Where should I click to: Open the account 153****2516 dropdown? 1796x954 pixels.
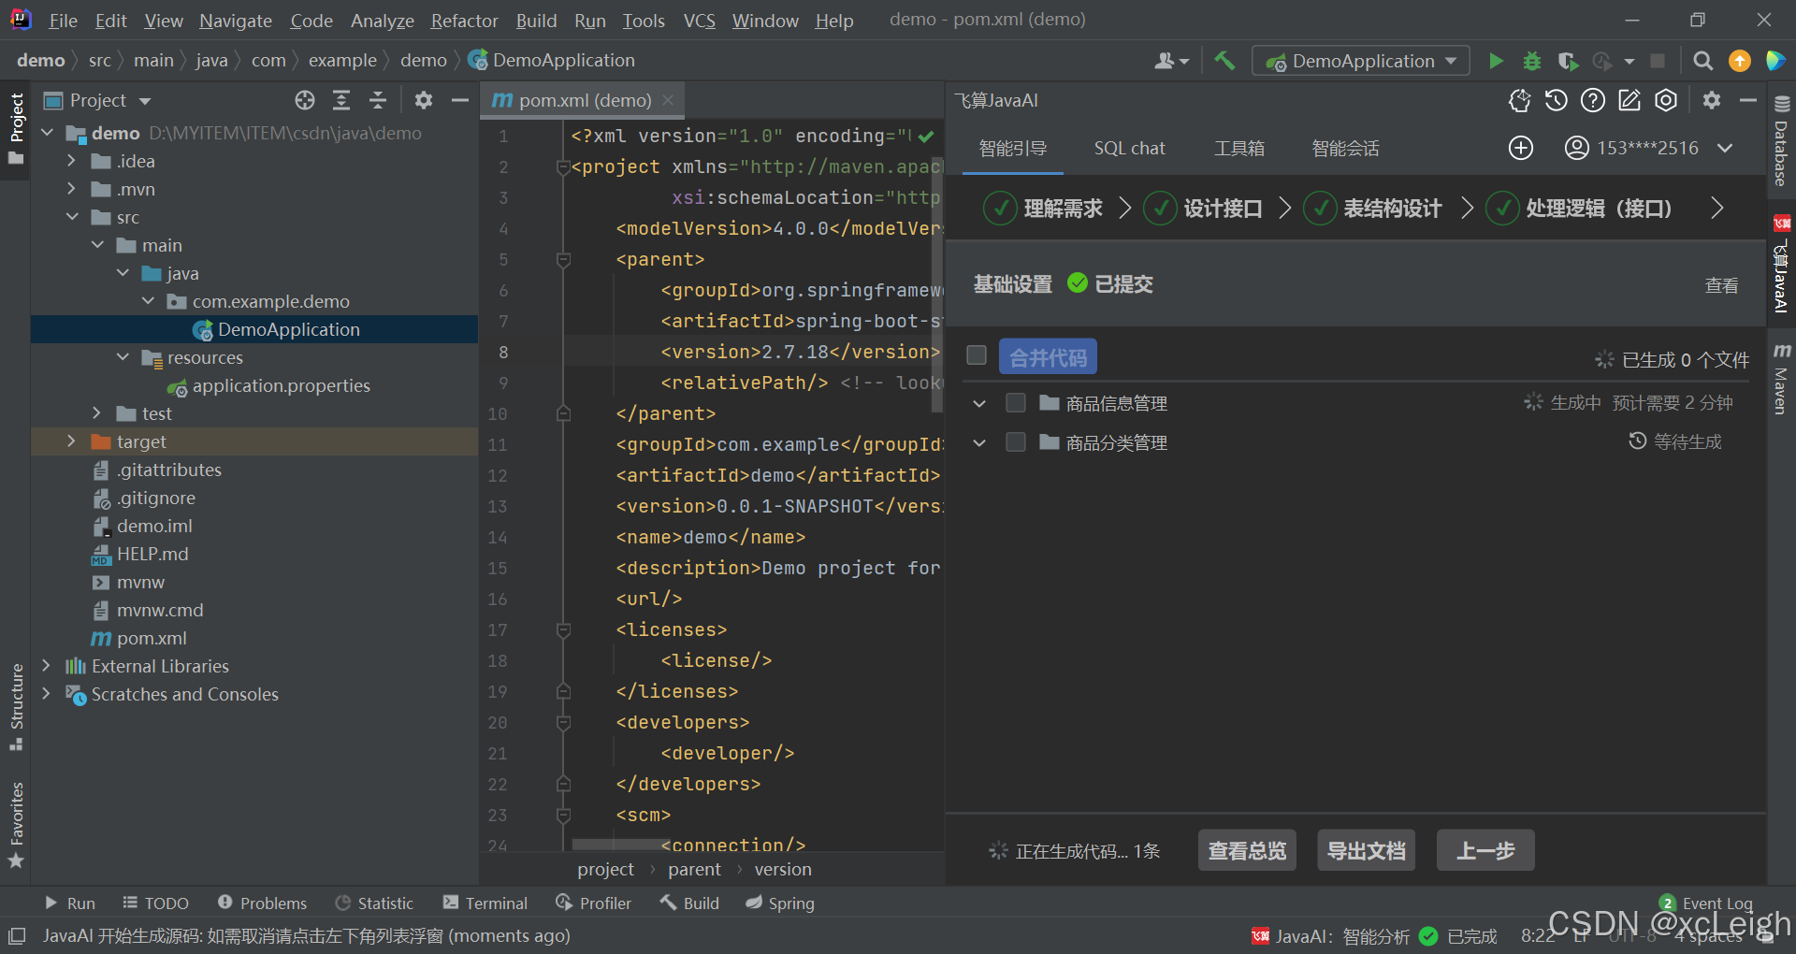click(x=1726, y=148)
